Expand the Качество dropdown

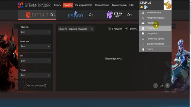[x=35, y=46]
